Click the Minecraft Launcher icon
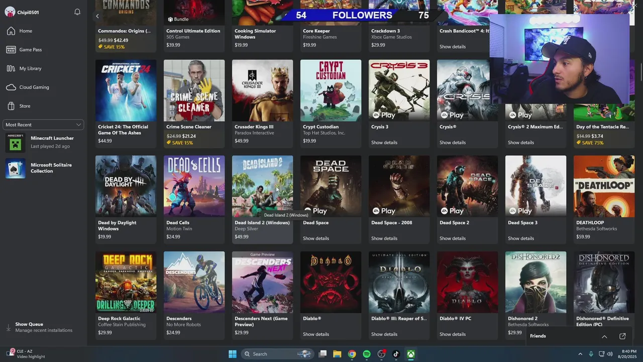Screen dimensions: 643x362 coord(15,143)
